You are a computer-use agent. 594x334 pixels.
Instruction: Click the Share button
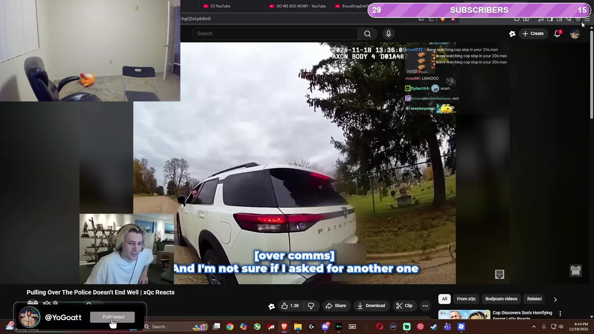point(336,306)
